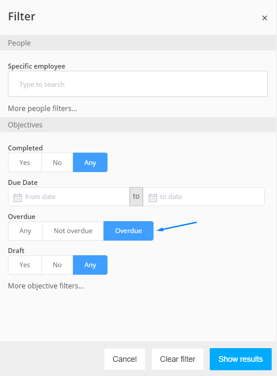This screenshot has height=376, width=277.
Task: Select the highlighted Overdue option
Action: 129,230
